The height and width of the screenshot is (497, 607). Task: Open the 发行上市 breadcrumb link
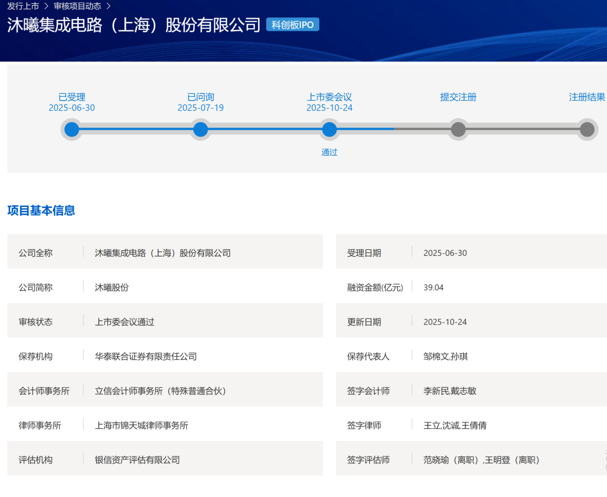(23, 6)
